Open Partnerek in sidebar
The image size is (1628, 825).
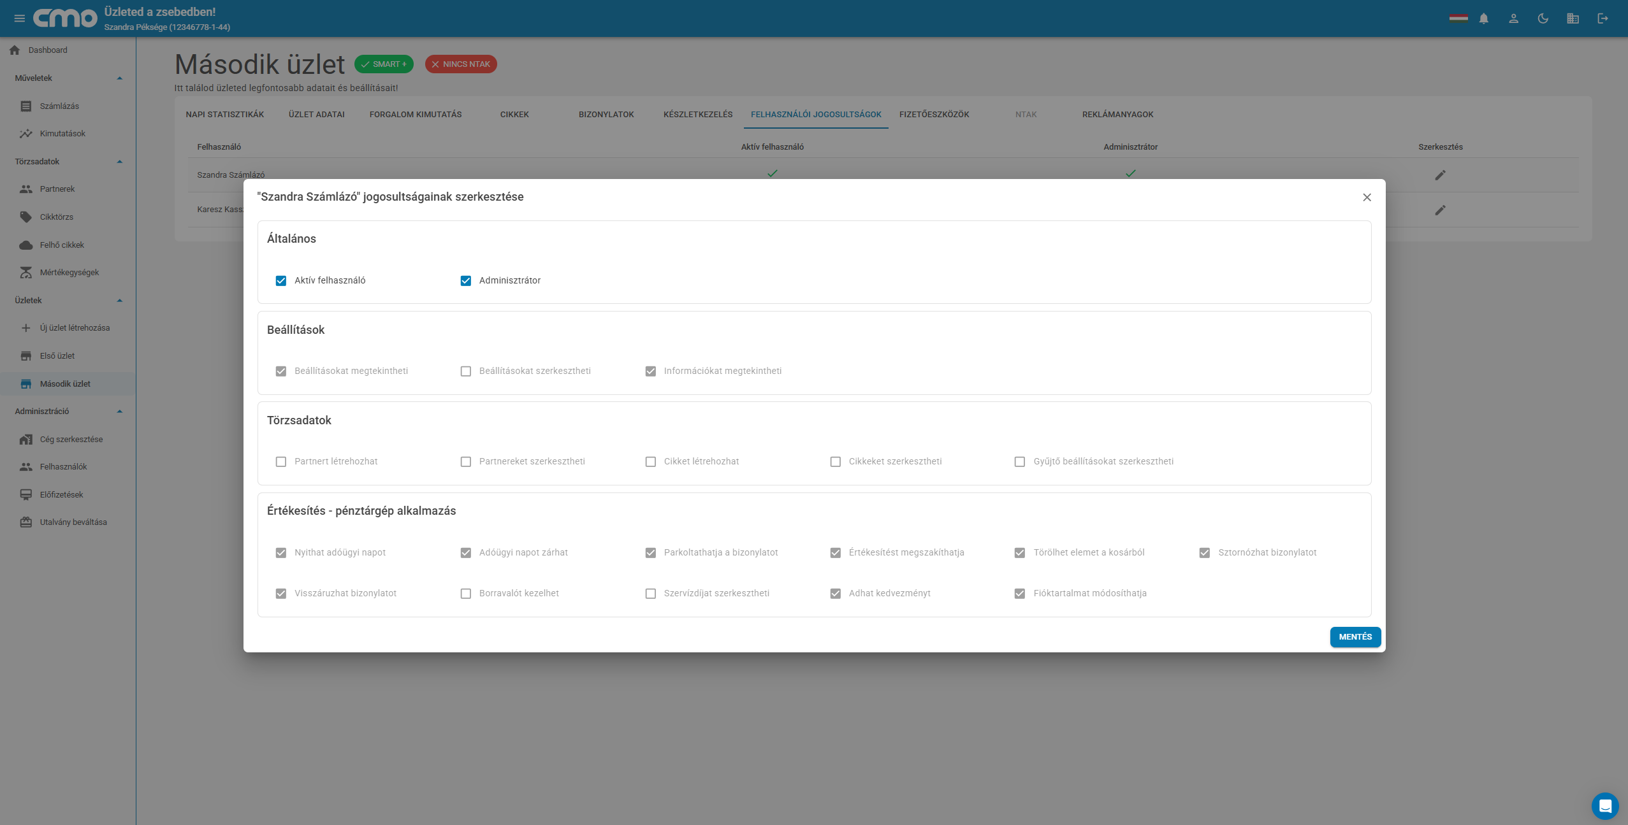[x=68, y=189]
